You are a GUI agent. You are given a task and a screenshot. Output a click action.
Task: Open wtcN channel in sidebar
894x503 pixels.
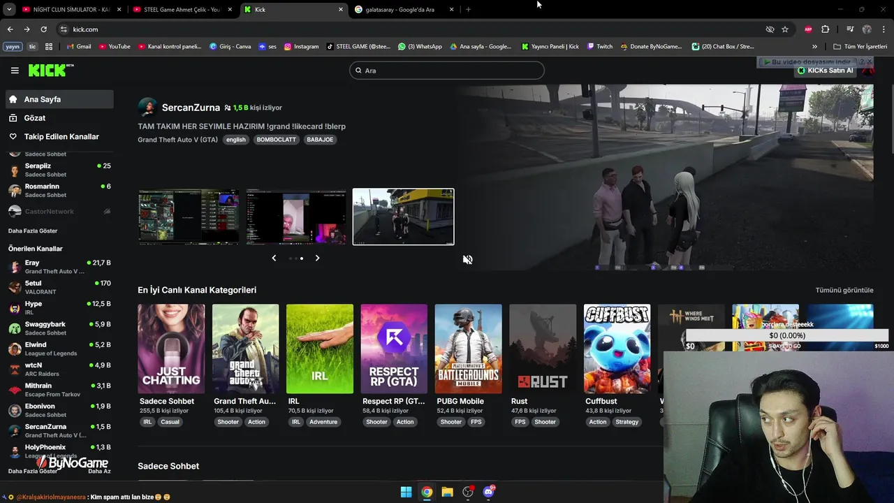tap(59, 369)
